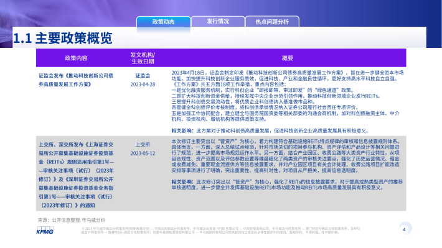Viewport: 442px width, 248px height.
Task: Click the second row 相关影响 paragraph
Action: coord(287,185)
